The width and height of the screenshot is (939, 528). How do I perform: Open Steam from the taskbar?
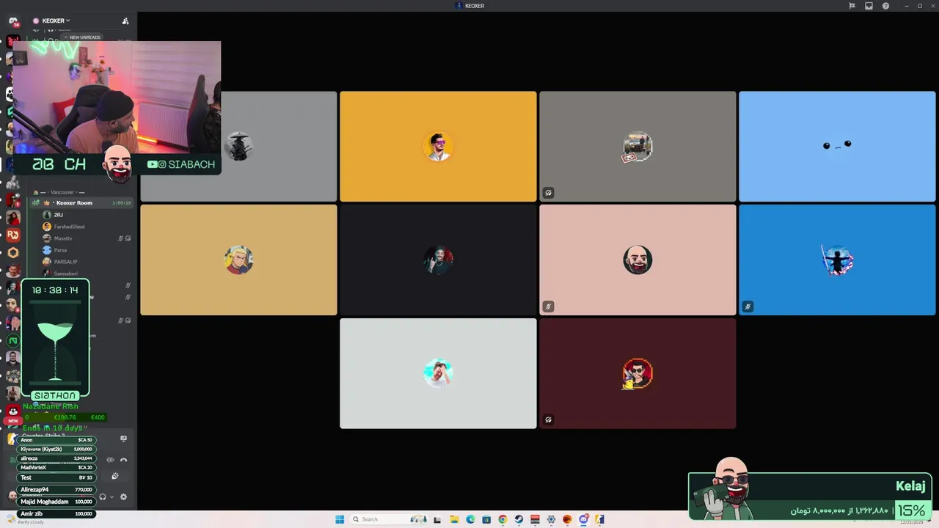tap(519, 519)
